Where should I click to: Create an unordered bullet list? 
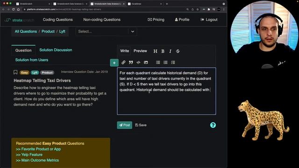point(158,62)
